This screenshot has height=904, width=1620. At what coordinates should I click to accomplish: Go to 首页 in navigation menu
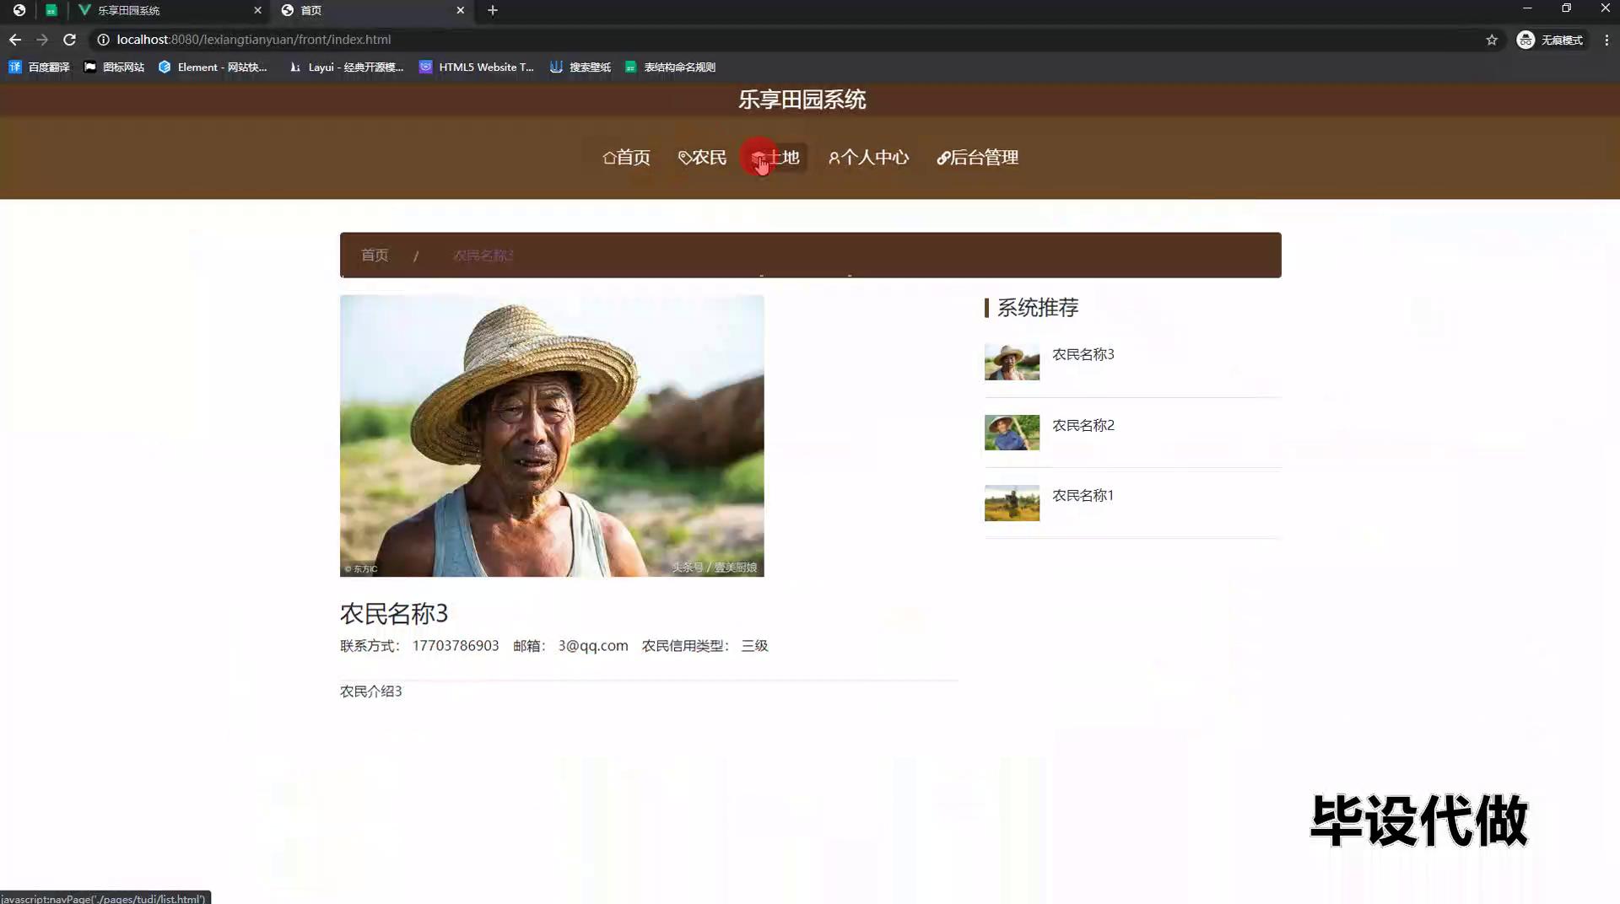coord(626,158)
